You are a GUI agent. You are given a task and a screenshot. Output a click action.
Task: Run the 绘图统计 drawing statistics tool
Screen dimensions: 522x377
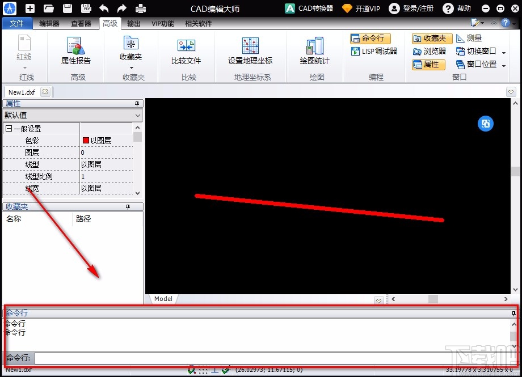click(314, 51)
